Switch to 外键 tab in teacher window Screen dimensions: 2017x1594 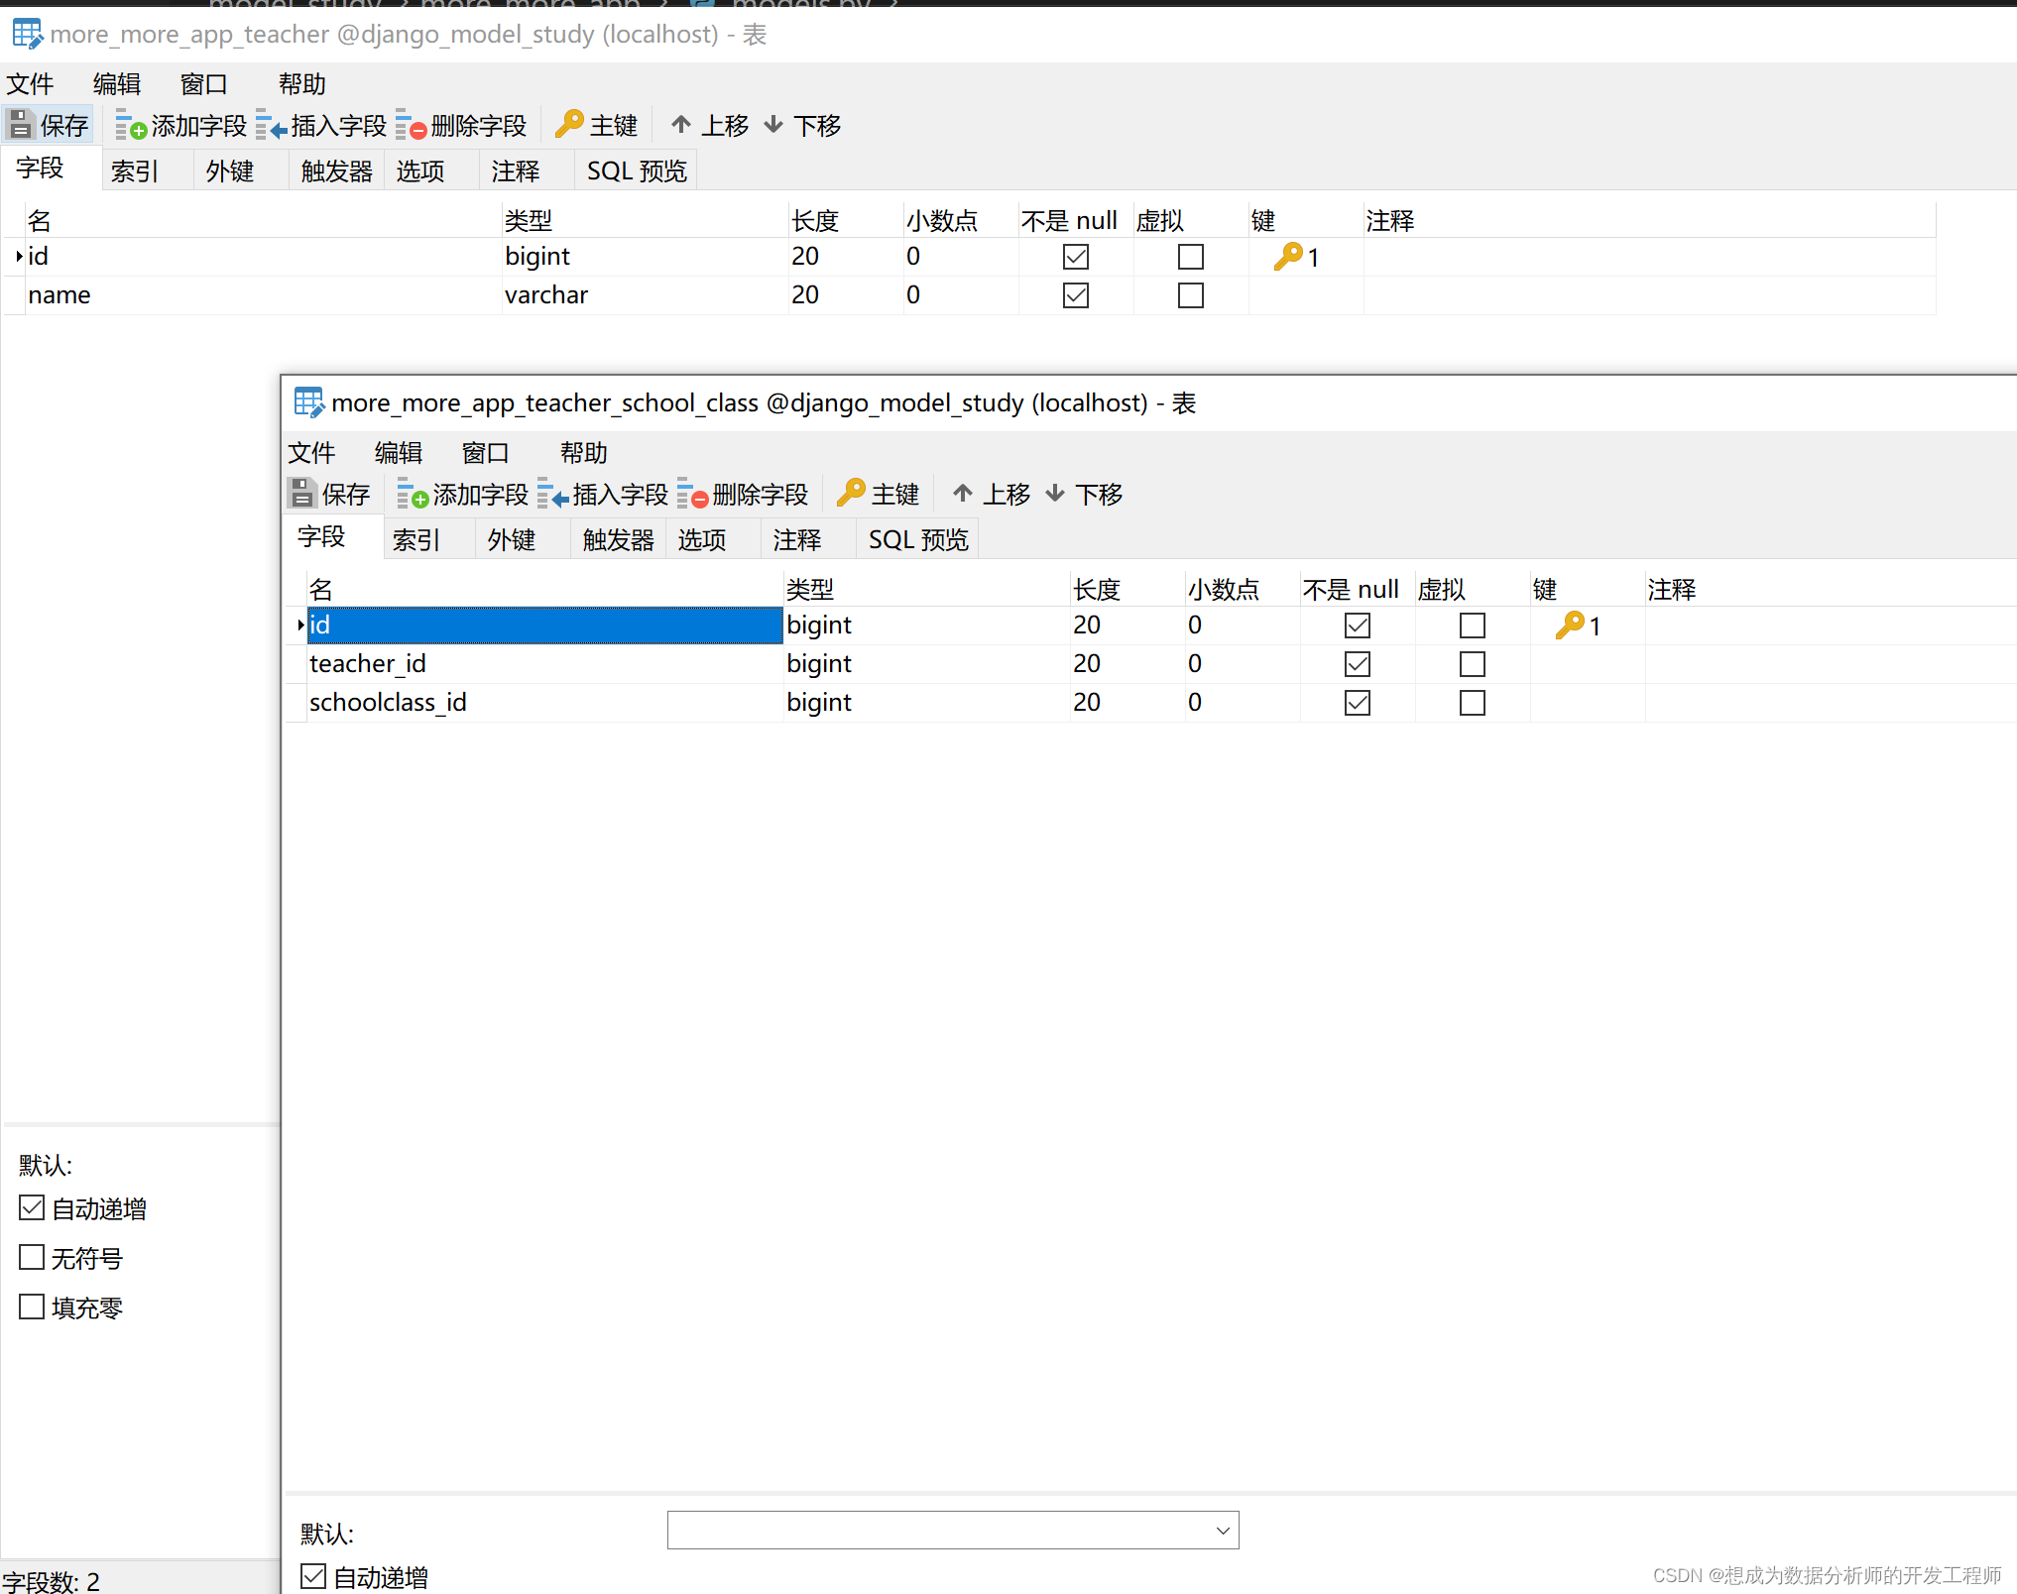point(242,171)
